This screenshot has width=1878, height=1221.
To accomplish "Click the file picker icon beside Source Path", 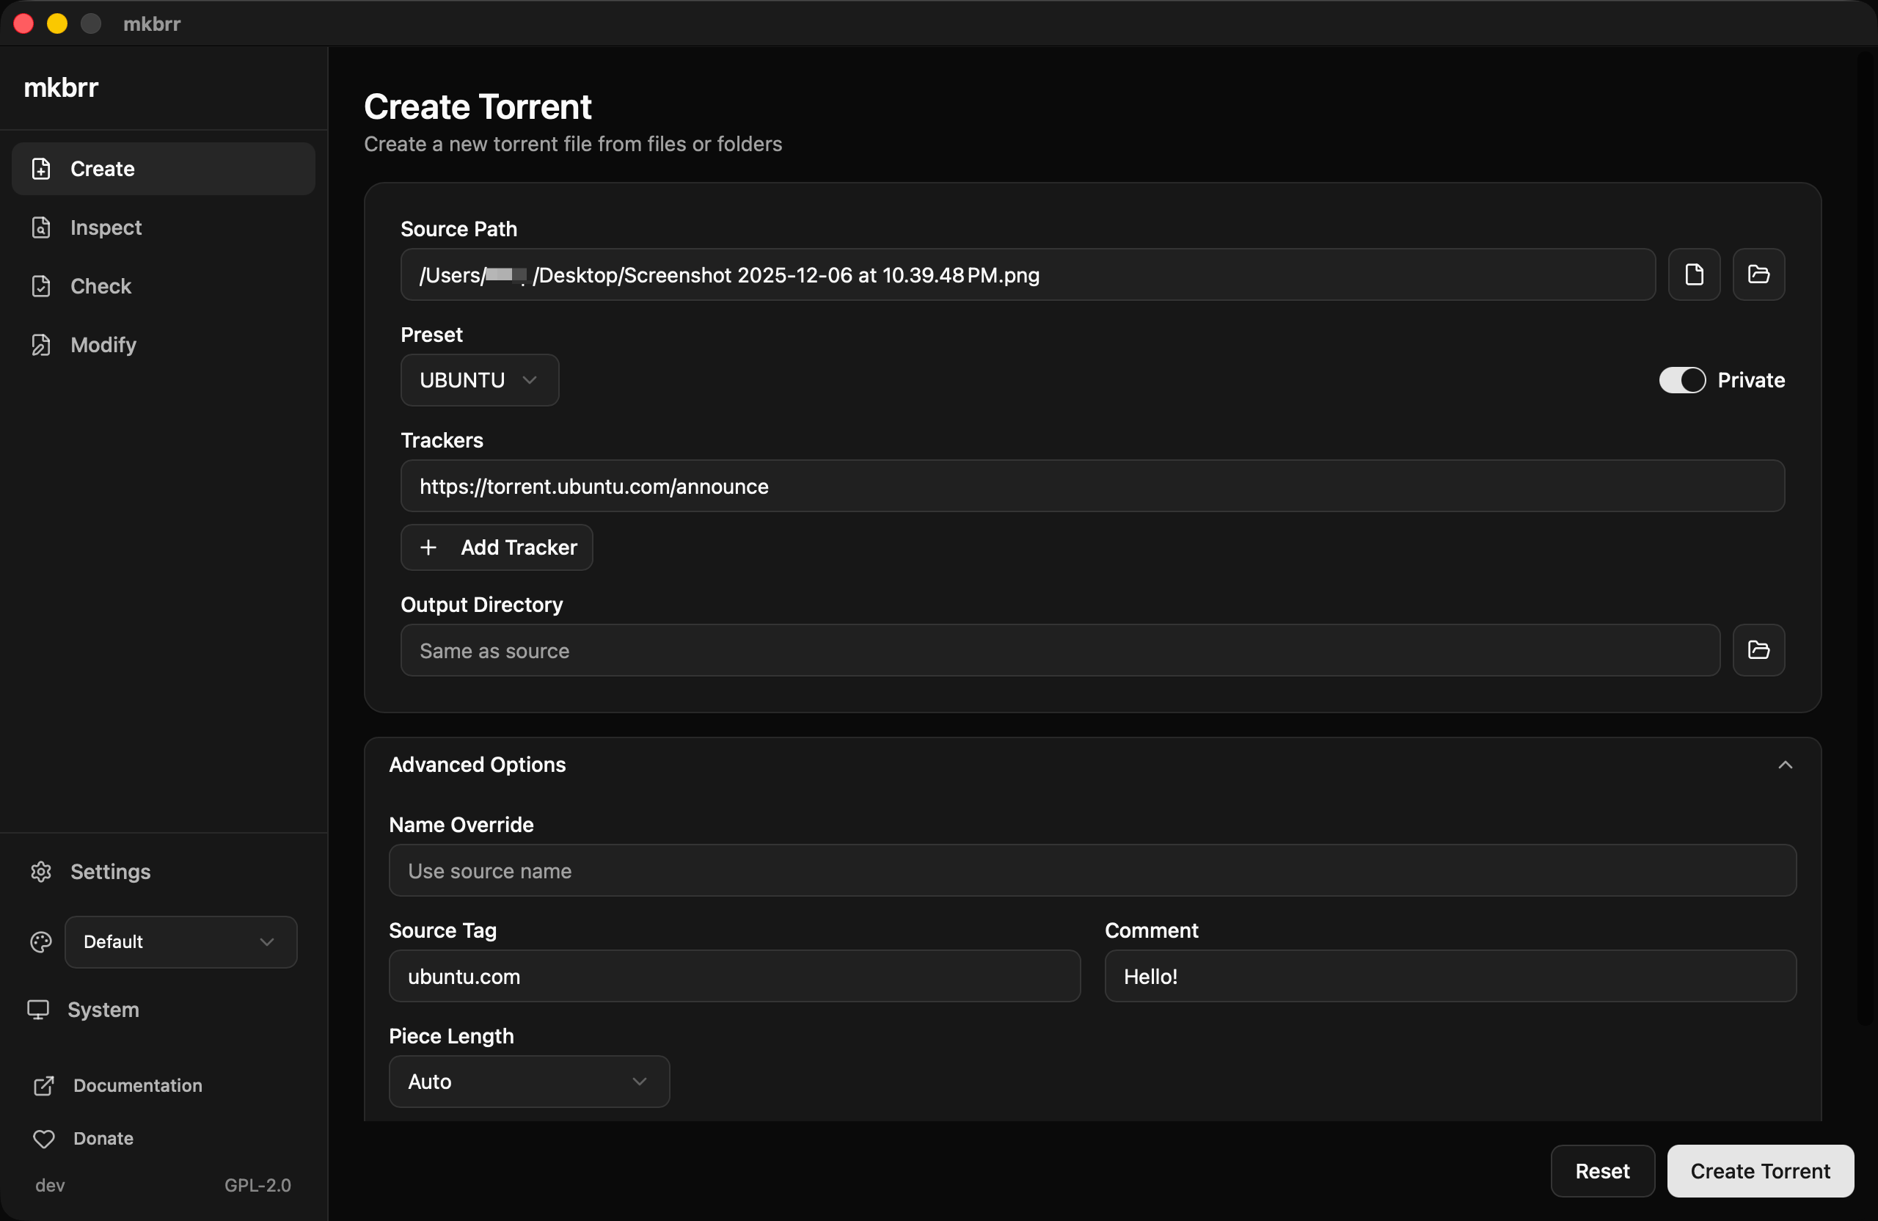I will [x=1694, y=274].
